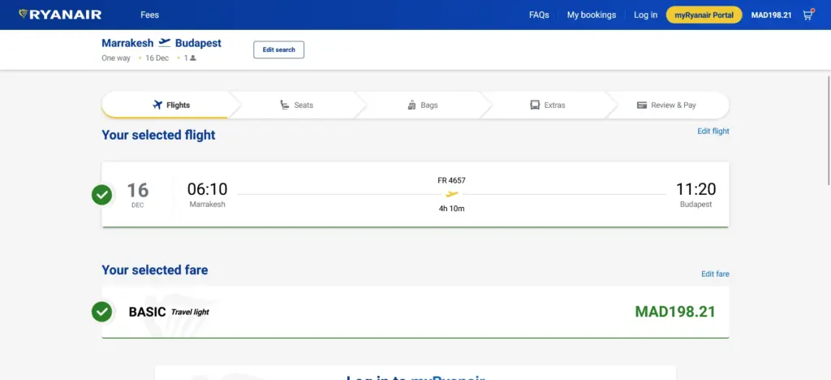Screen dimensions: 831x380
Task: Click Log in in the header
Action: [x=645, y=15]
